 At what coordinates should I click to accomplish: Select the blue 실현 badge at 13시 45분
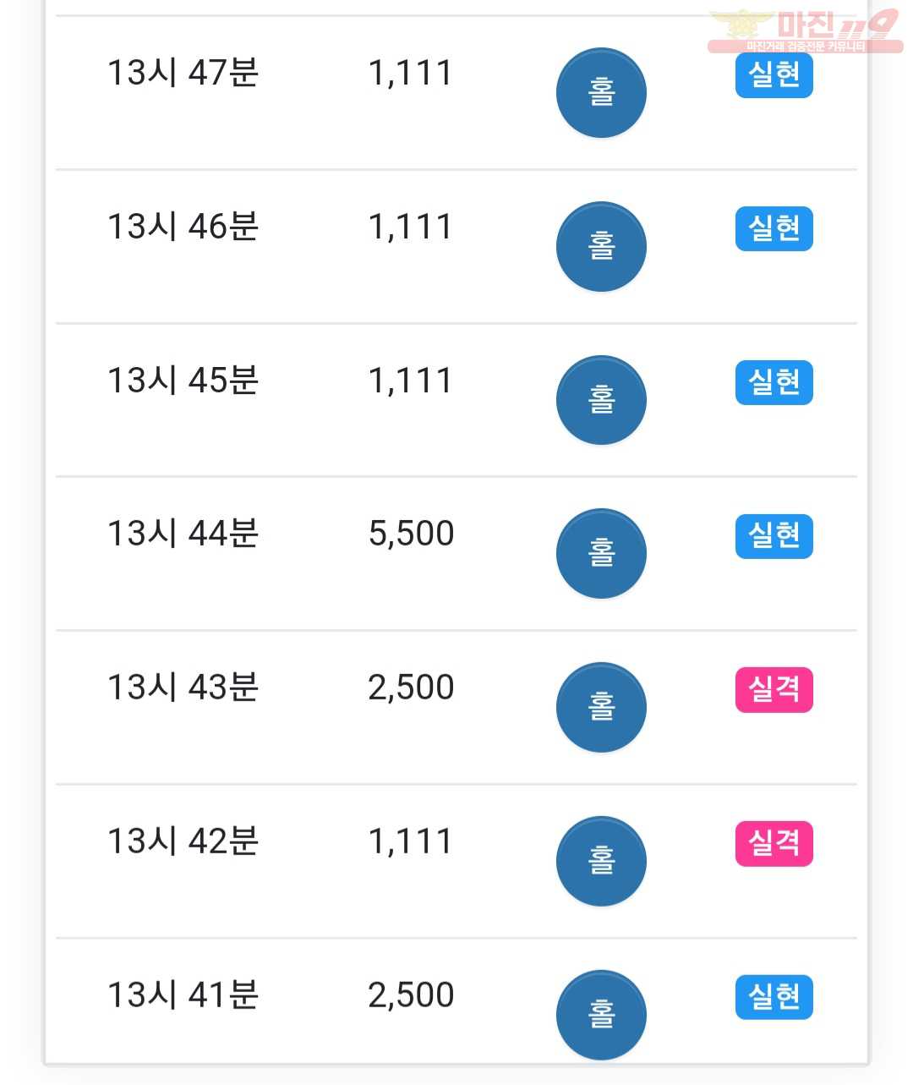(x=774, y=383)
